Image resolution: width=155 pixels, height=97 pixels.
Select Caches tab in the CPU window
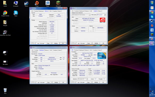tap(76, 50)
